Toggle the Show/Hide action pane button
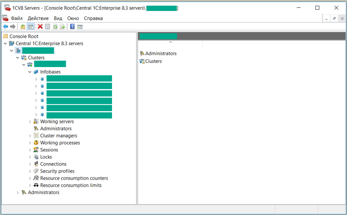 [80, 27]
